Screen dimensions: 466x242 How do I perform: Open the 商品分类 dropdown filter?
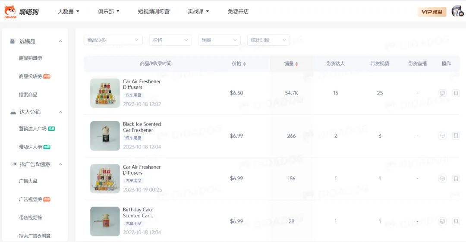113,40
